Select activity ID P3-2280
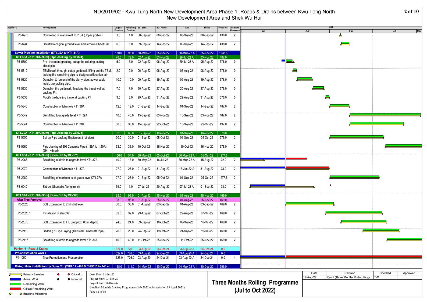The width and height of the screenshot is (427, 302). tap(22, 178)
